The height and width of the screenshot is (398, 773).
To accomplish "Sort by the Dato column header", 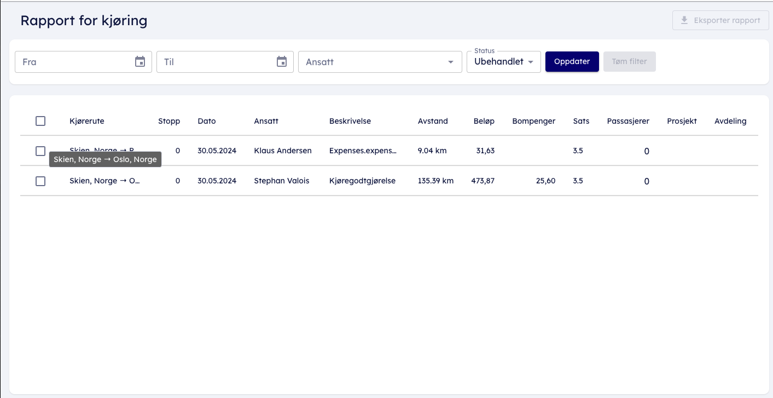I will pyautogui.click(x=207, y=121).
